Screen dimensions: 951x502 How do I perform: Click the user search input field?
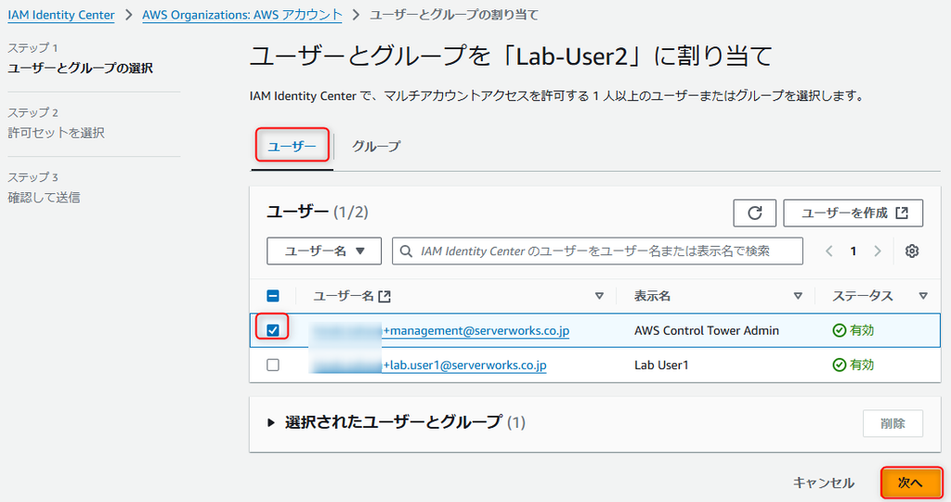597,251
